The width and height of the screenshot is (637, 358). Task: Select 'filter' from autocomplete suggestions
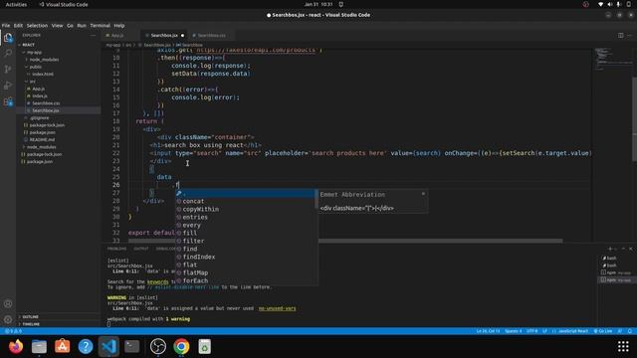(x=246, y=241)
